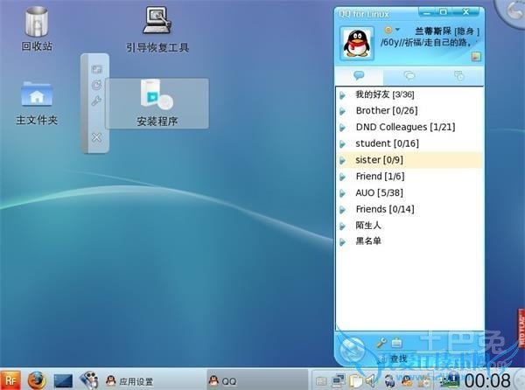The width and height of the screenshot is (525, 390).
Task: Open the 引导恢复工具 desktop icon
Action: [x=157, y=30]
